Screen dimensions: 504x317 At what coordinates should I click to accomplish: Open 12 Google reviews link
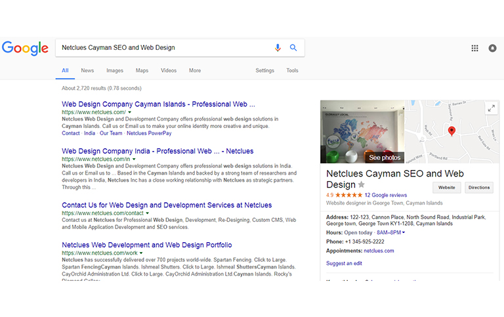click(385, 195)
